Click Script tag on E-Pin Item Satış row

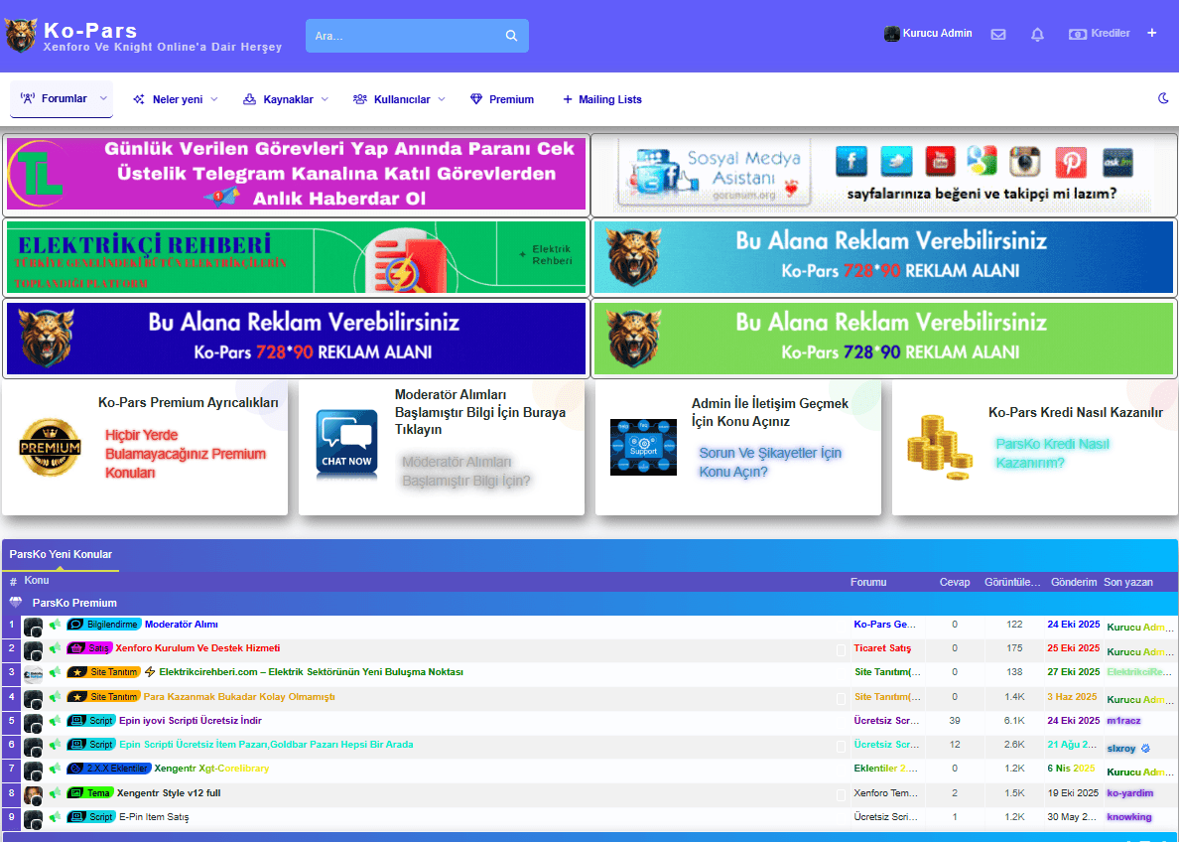(x=91, y=816)
